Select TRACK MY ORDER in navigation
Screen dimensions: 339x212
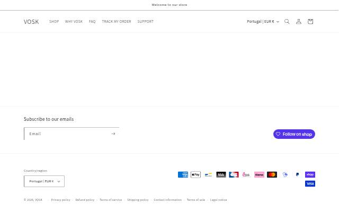(117, 21)
